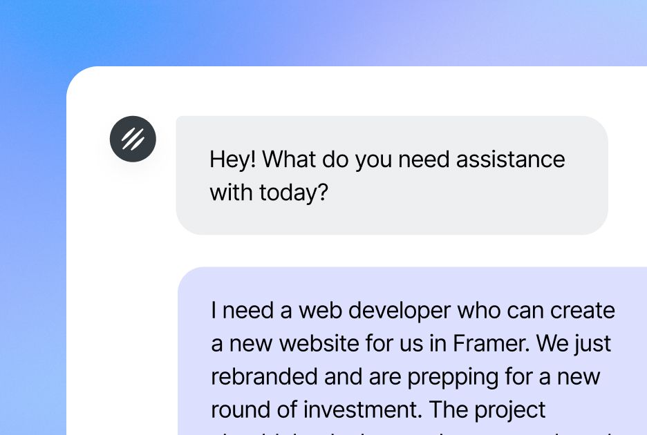The image size is (647, 435).
Task: Click the "web developer" text in the message
Action: 375,311
